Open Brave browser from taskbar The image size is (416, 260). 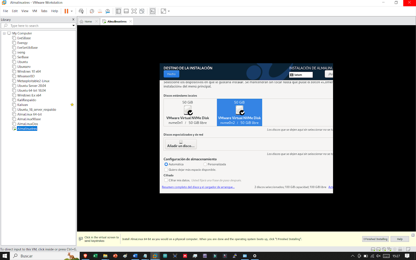[x=85, y=256]
